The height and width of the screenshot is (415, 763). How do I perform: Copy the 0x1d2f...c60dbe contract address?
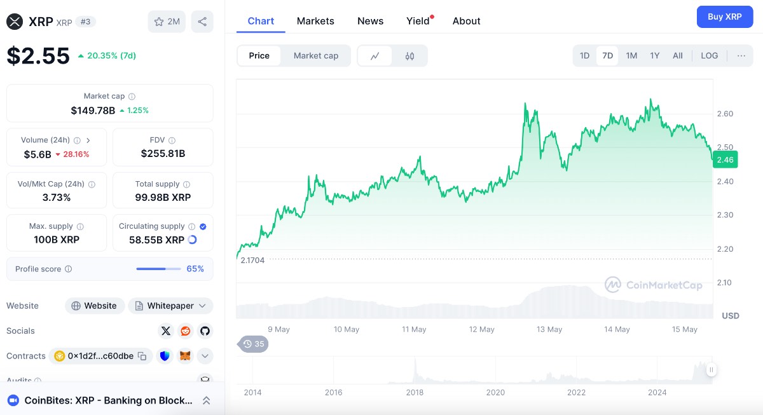pos(142,356)
